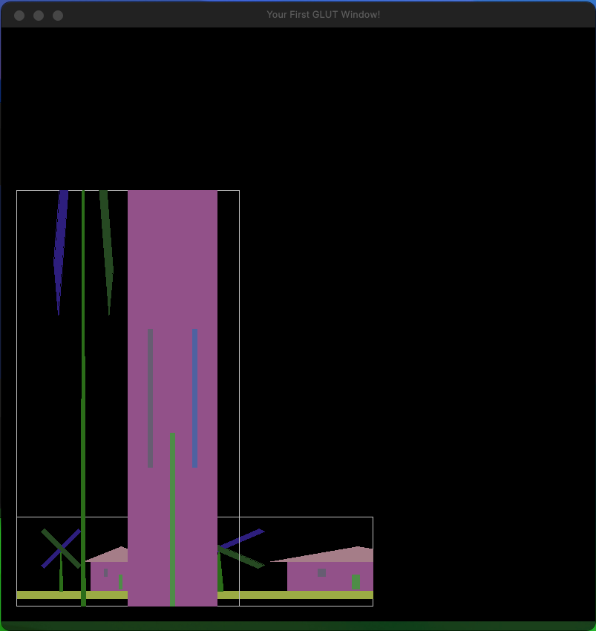The image size is (596, 631).
Task: Click the gray window on the small house
Action: pos(105,572)
